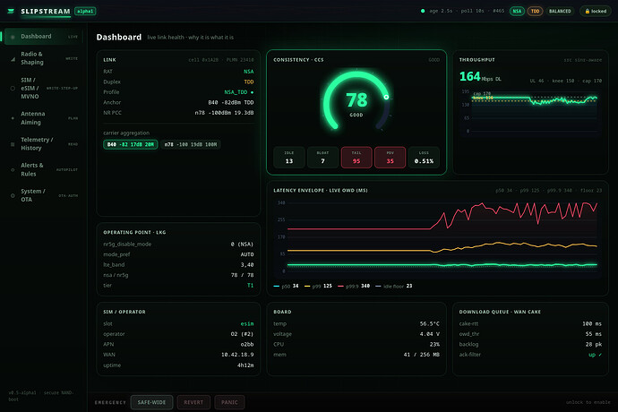Click the System / OTA icon
Image resolution: width=618 pixels, height=412 pixels.
click(x=13, y=195)
